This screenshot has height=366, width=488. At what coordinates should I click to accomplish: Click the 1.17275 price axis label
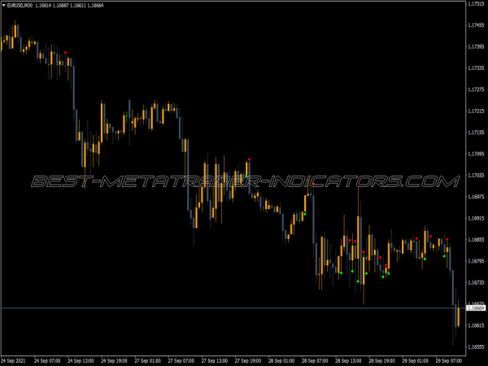click(x=476, y=89)
